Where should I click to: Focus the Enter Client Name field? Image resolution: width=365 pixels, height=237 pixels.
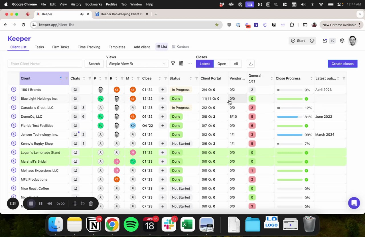[x=45, y=64]
